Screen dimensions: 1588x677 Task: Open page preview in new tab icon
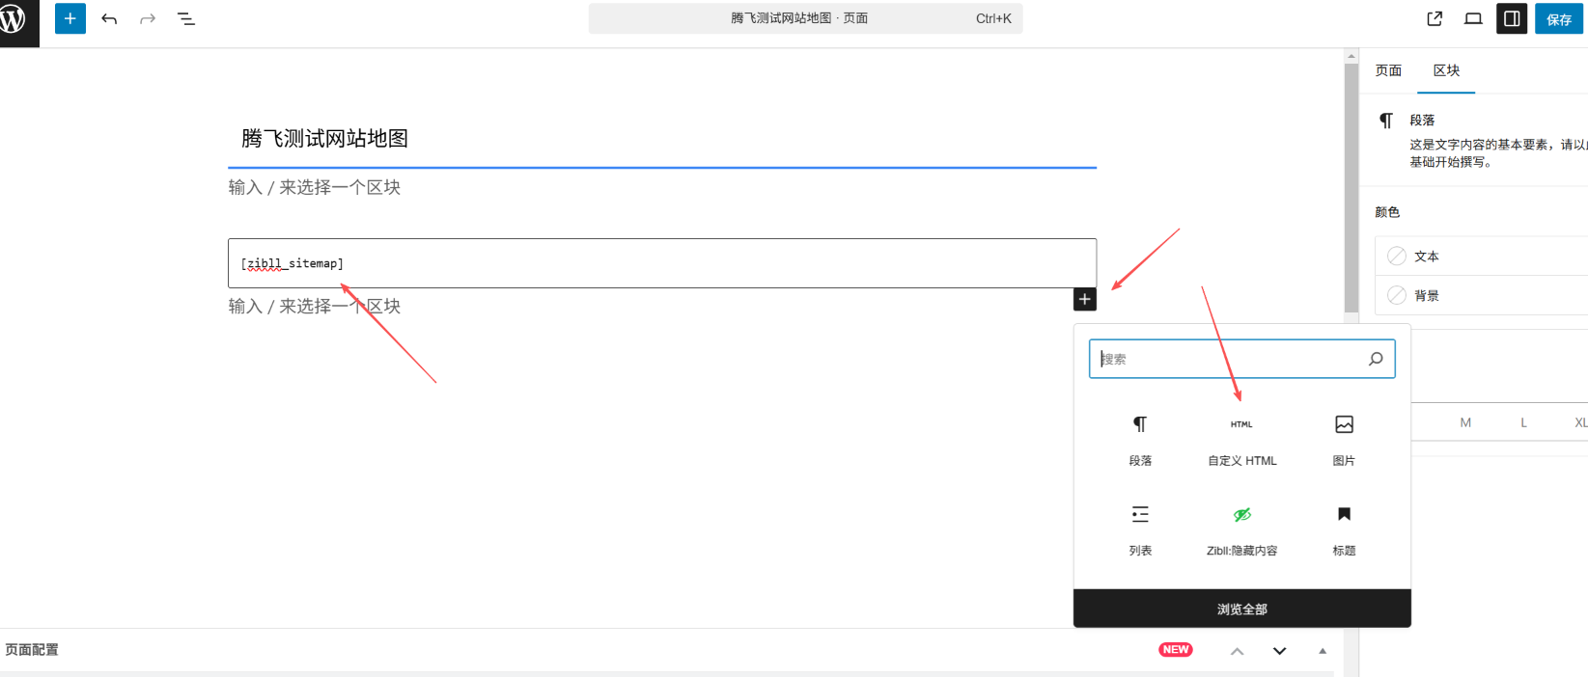(1435, 18)
